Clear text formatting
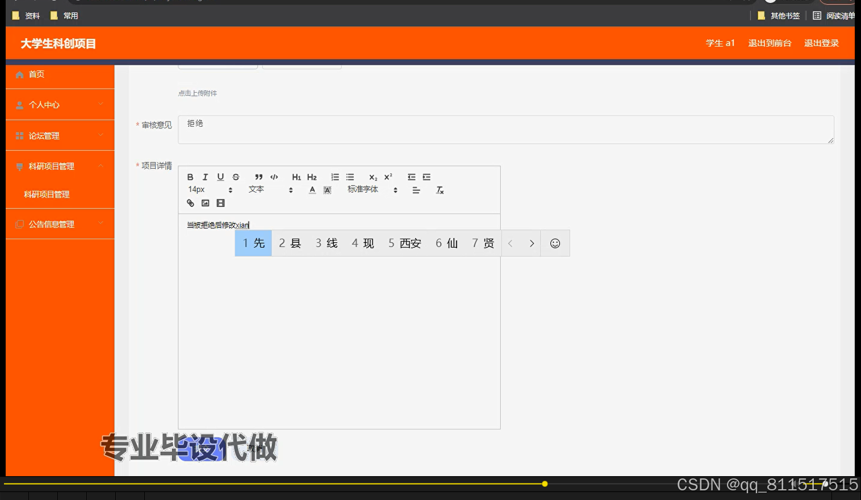861x500 pixels. [x=440, y=190]
